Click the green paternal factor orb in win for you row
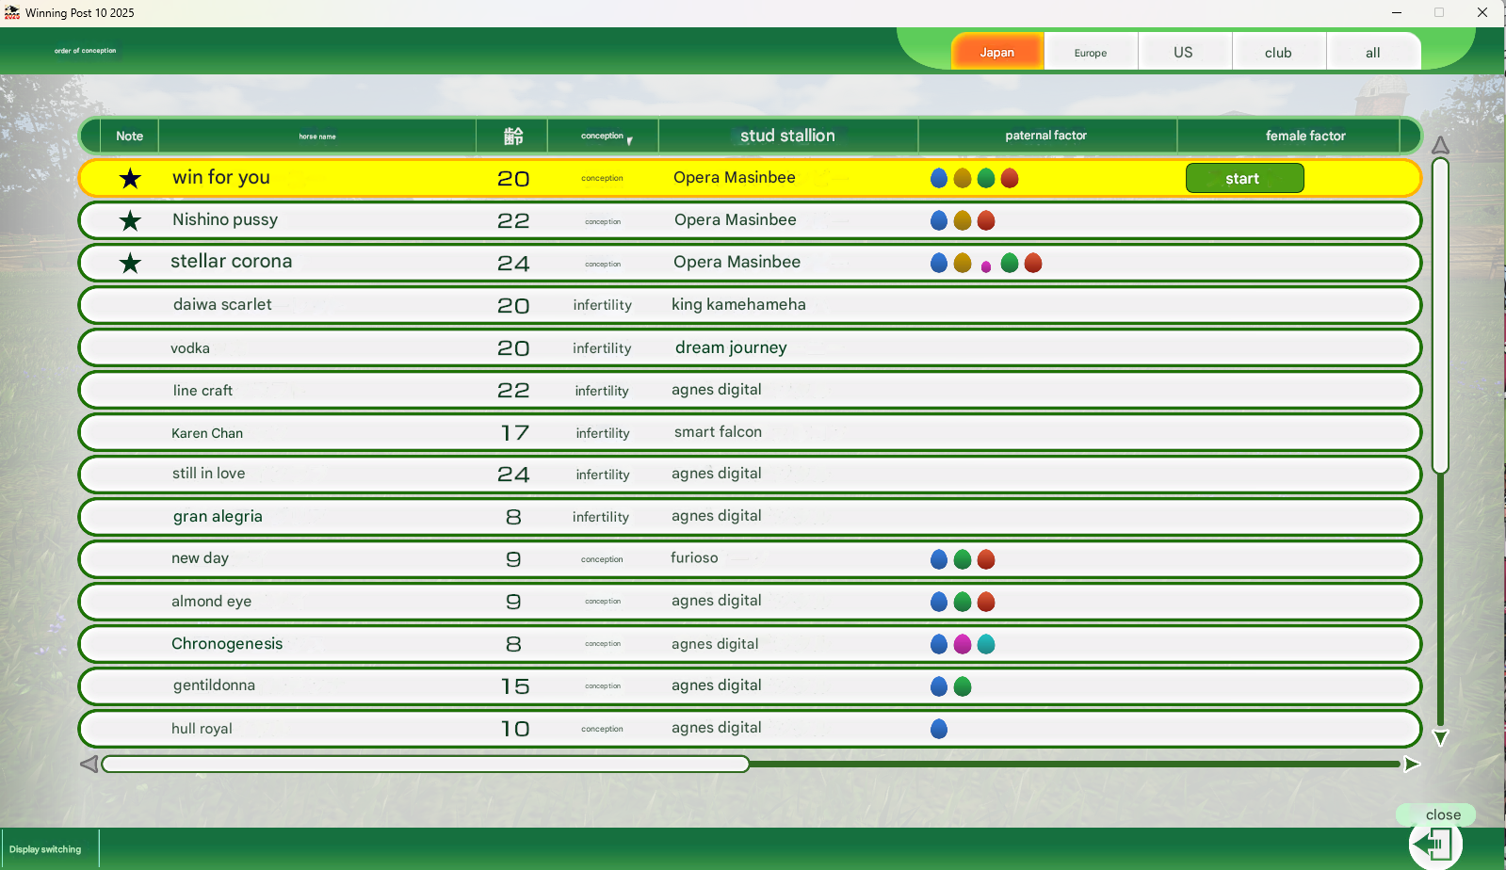Image resolution: width=1506 pixels, height=870 pixels. coord(986,178)
